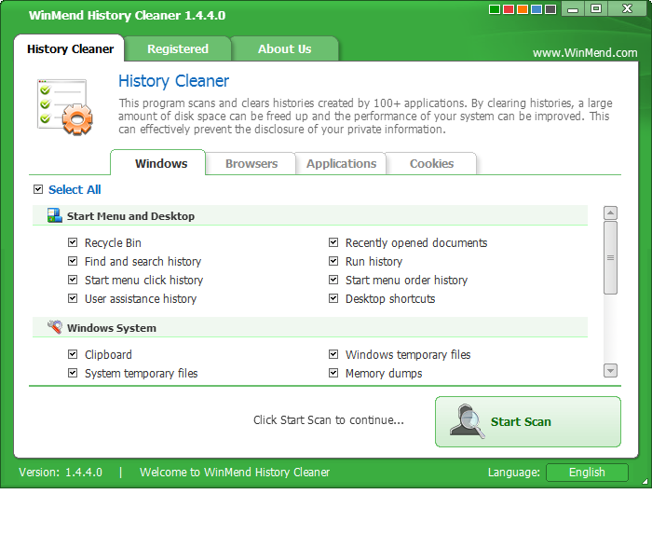This screenshot has height=535, width=652.
Task: Click the Start Menu and Desktop section icon
Action: (x=54, y=215)
